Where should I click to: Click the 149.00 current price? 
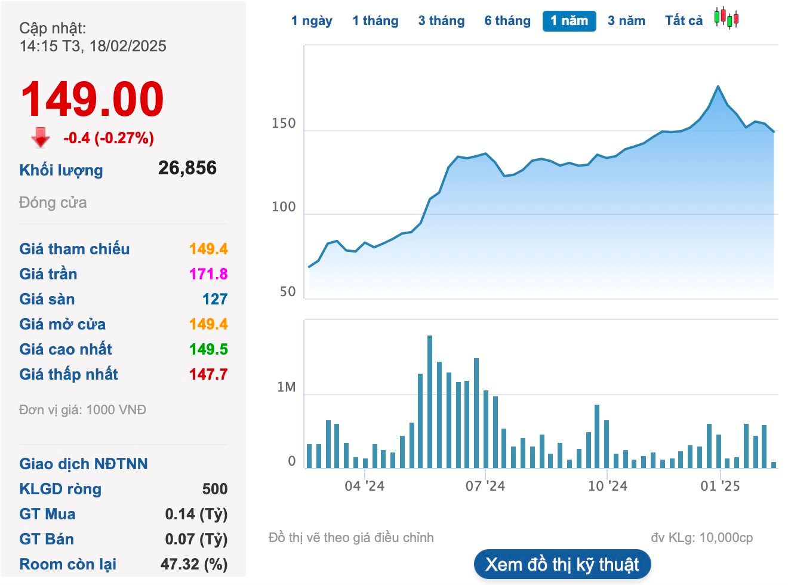pos(93,99)
